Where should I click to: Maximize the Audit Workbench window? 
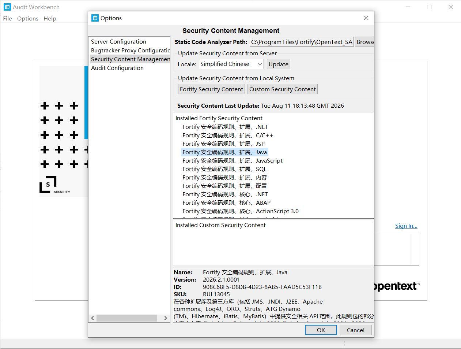pos(429,7)
